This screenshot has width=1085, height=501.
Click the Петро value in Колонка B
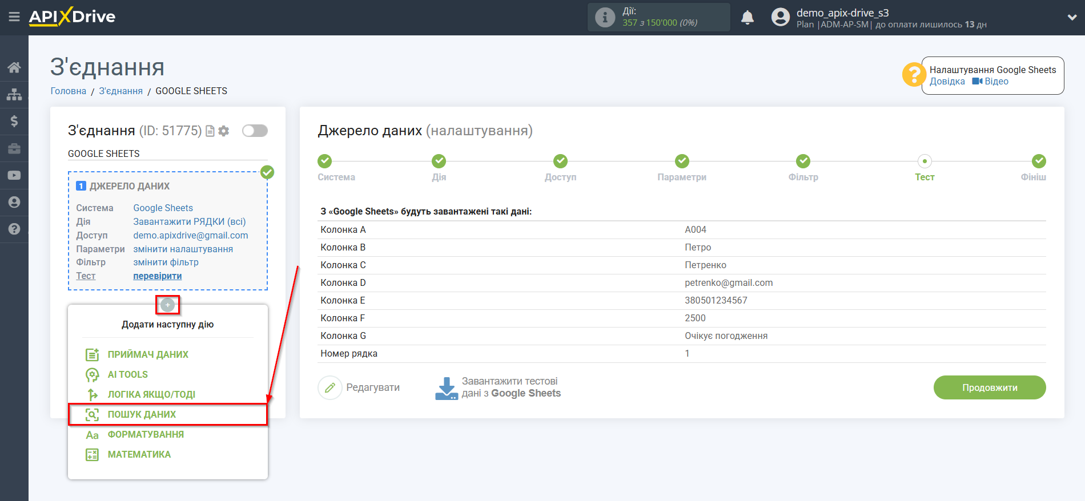tap(698, 247)
